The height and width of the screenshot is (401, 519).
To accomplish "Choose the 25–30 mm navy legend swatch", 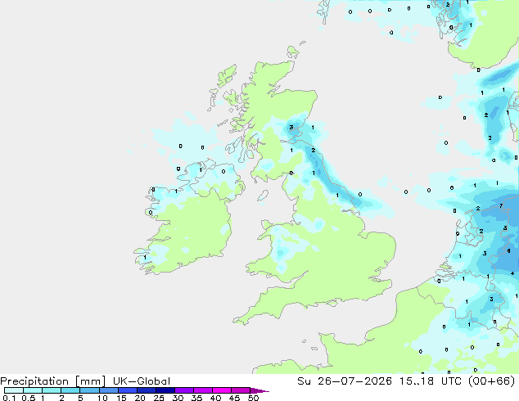I will point(165,390).
